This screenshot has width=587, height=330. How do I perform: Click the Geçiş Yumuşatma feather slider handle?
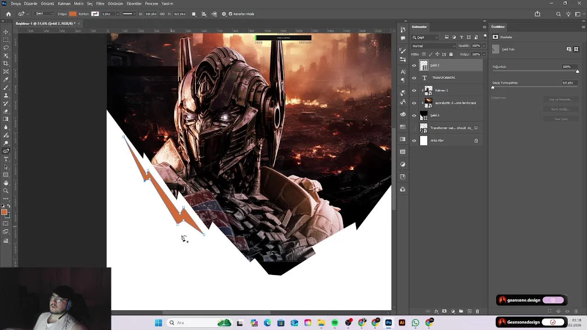[x=493, y=88]
